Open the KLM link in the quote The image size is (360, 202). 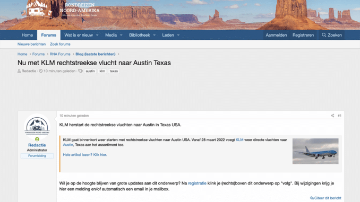(x=239, y=139)
